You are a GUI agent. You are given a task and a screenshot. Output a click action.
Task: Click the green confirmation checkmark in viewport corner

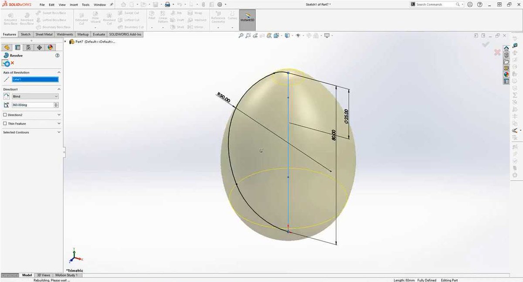coord(486,44)
